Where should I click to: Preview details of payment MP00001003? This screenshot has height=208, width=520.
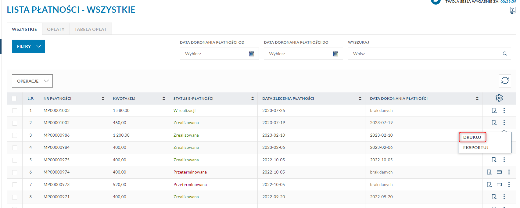(494, 110)
